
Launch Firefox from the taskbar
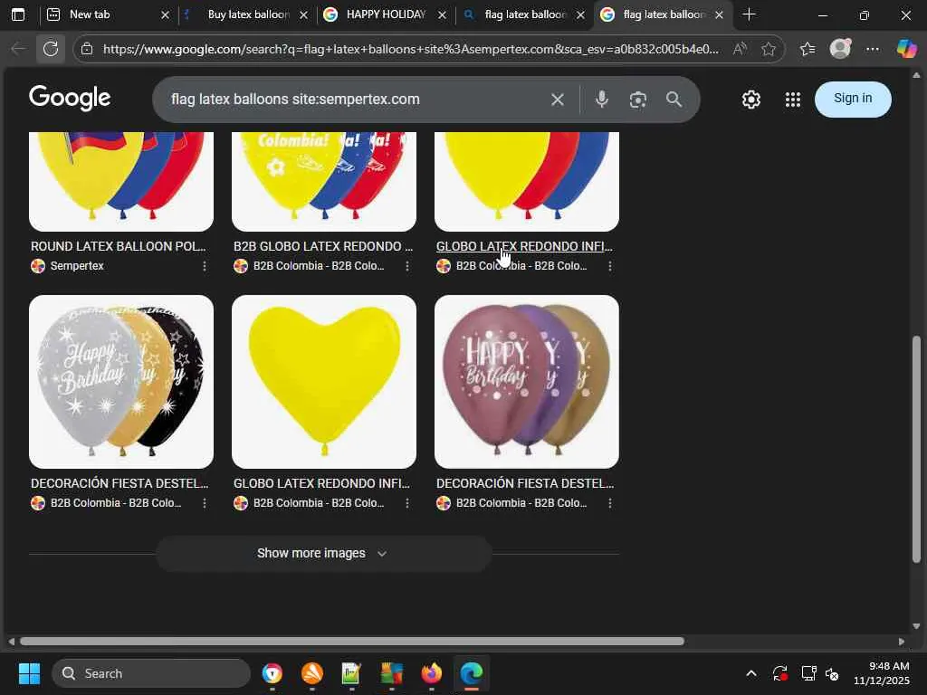click(432, 673)
